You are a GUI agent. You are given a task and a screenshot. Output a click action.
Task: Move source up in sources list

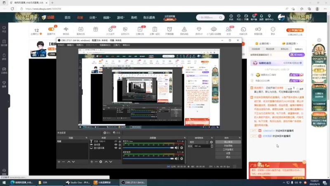106,162
